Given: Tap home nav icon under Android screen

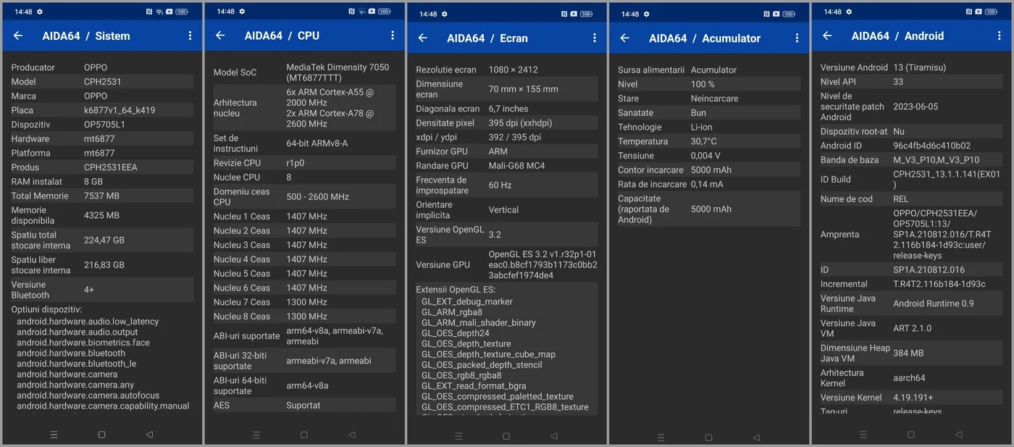Looking at the screenshot, I should point(911,435).
